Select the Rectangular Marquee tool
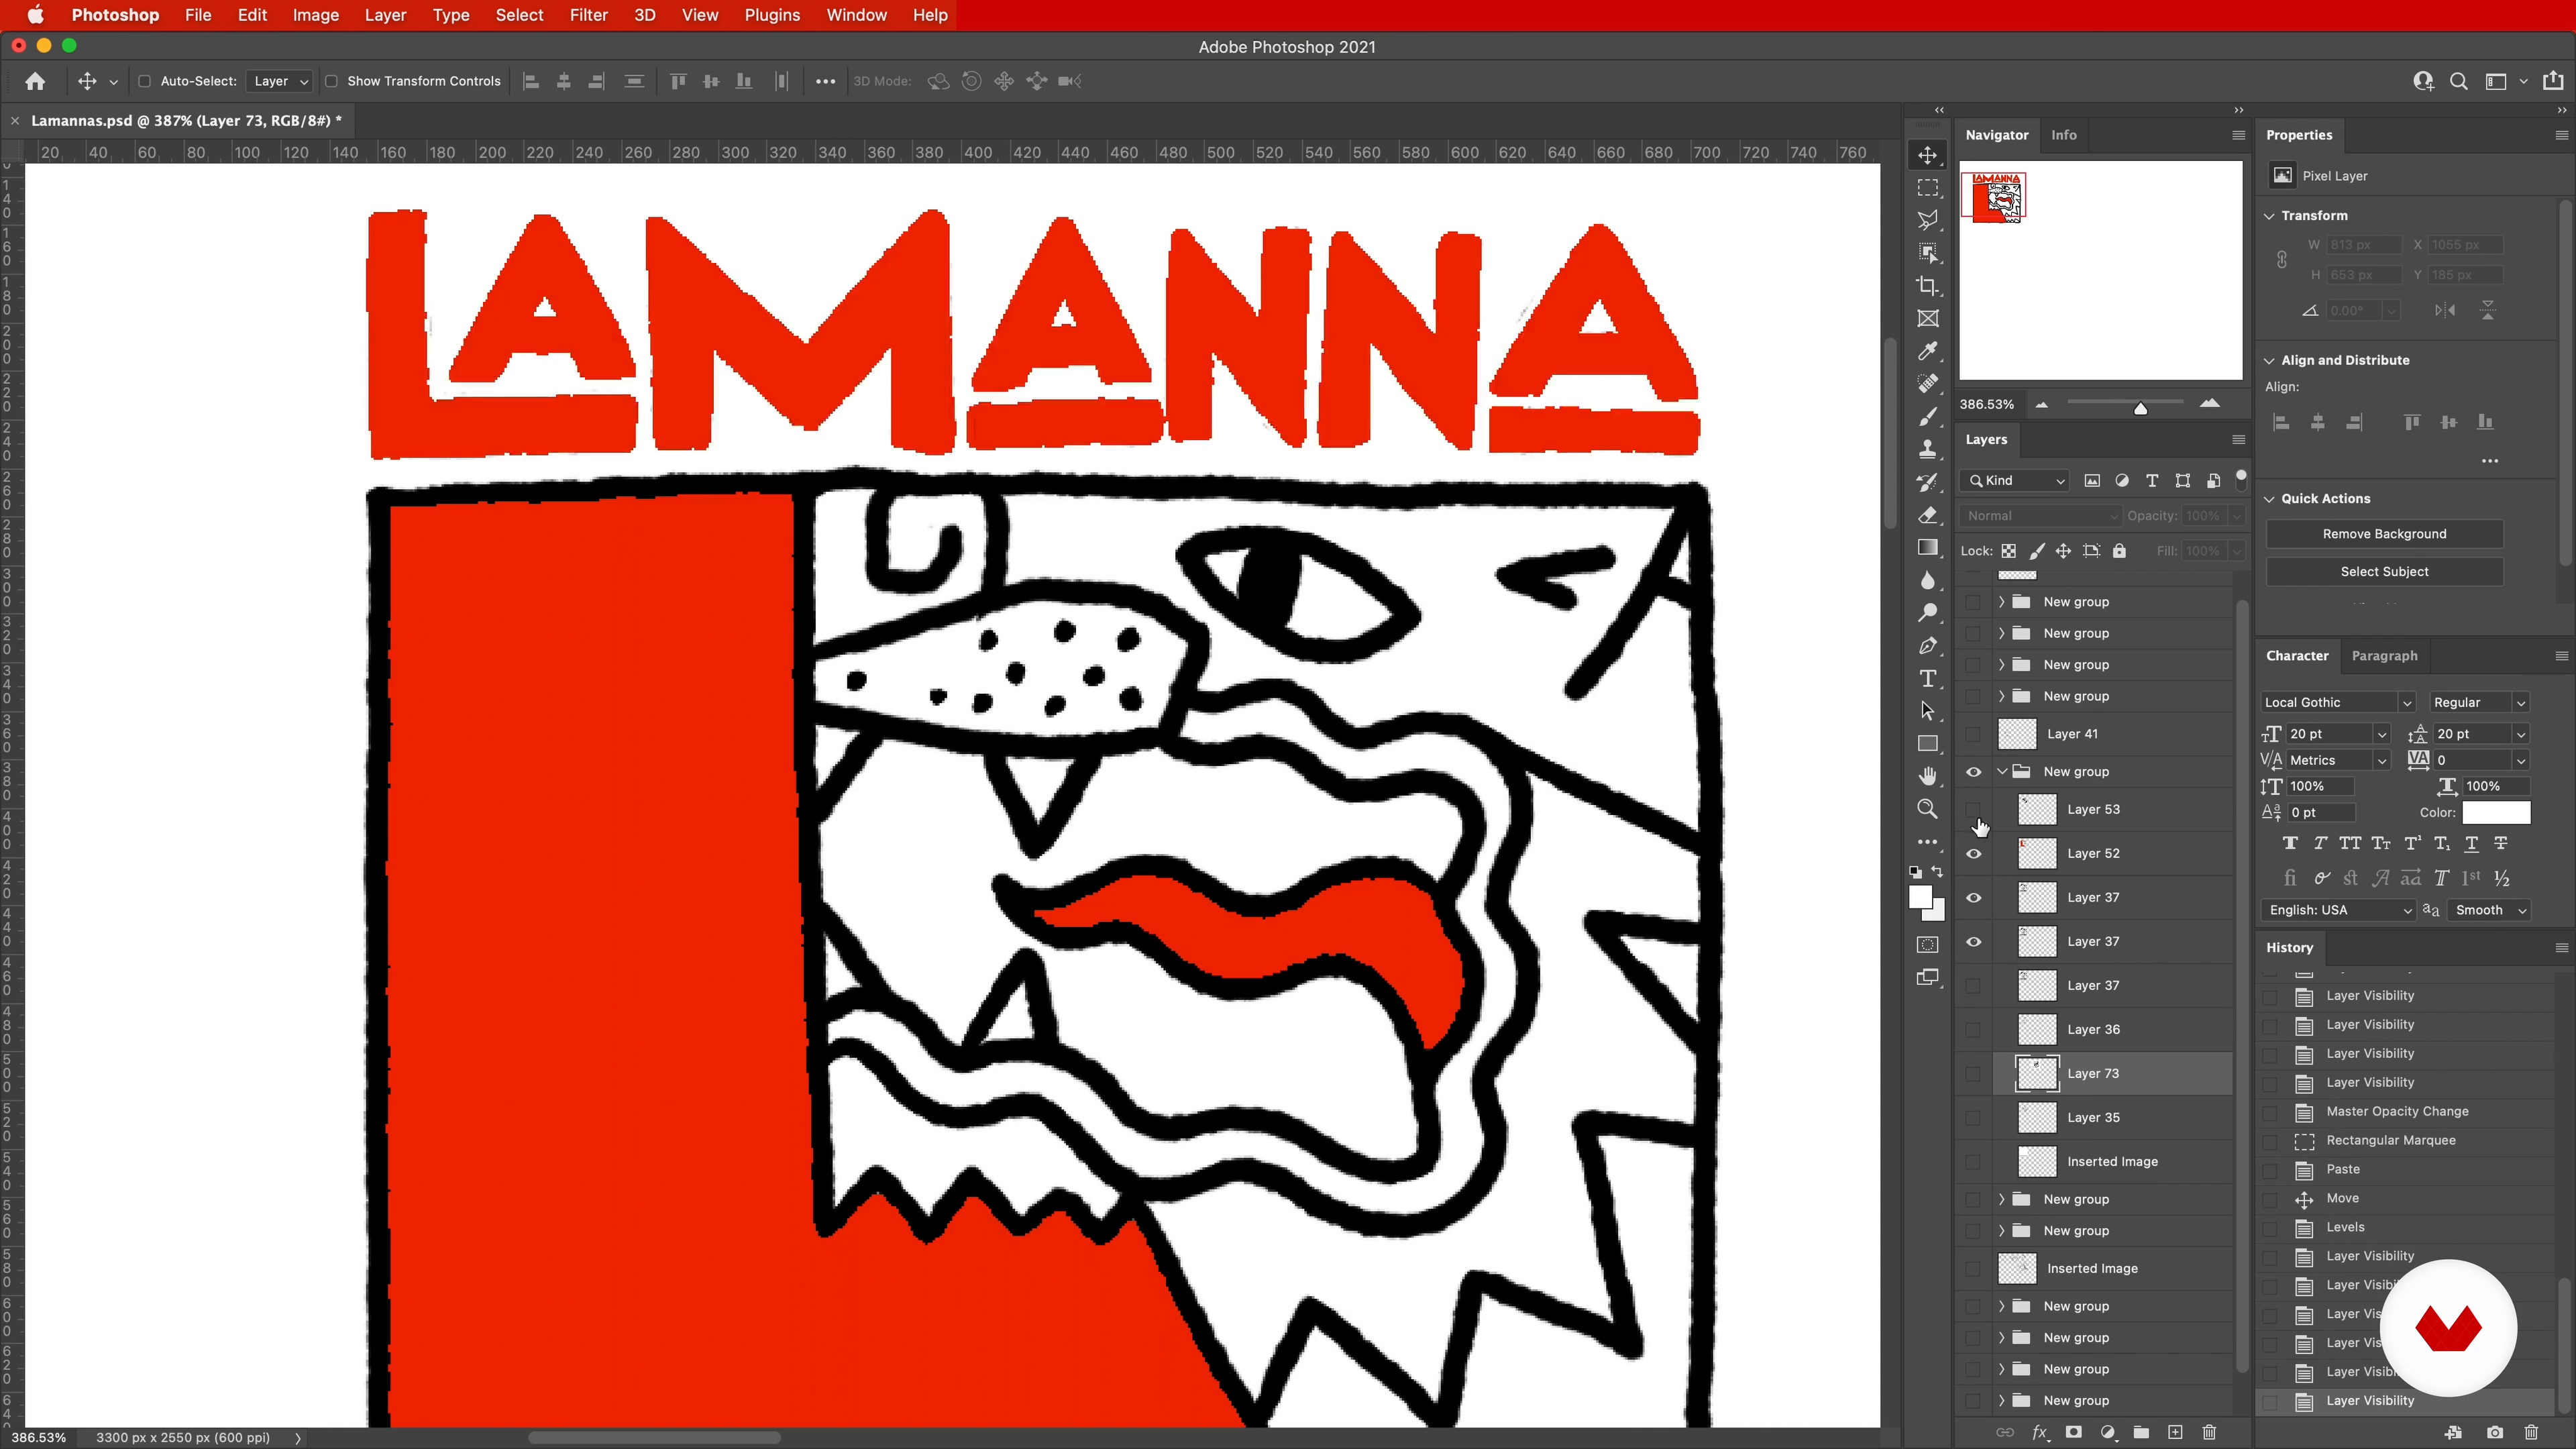2576x1449 pixels. coord(1927,188)
